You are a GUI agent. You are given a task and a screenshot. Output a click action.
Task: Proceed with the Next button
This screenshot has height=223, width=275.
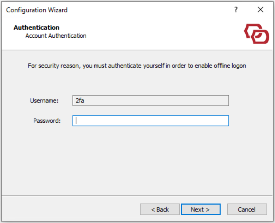coord(201,210)
